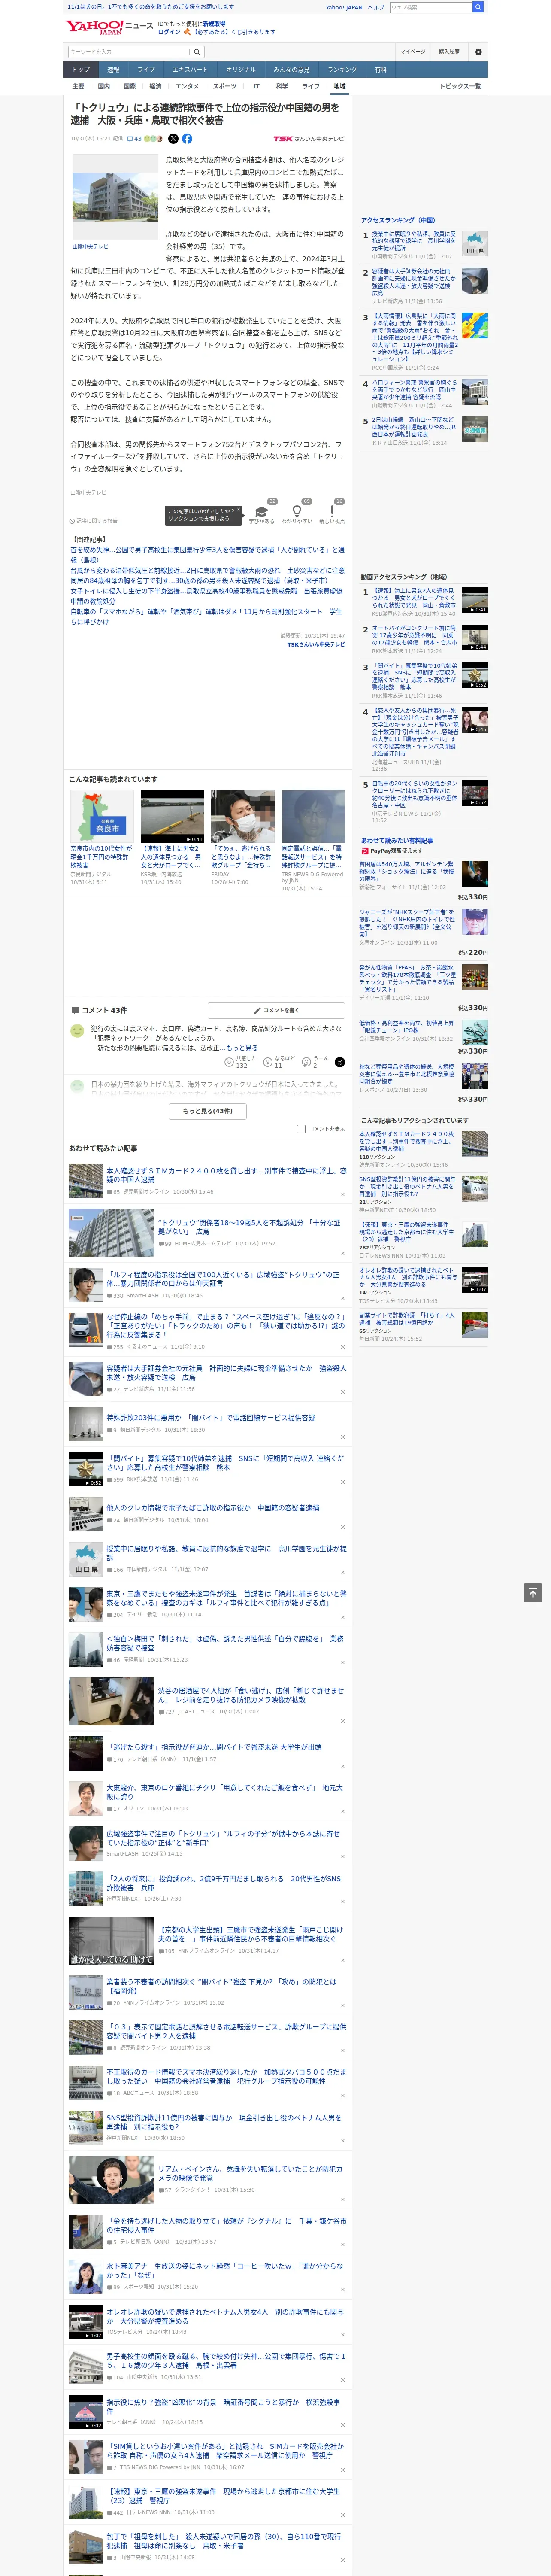Click first commenter's green avatar icon

[77, 1030]
